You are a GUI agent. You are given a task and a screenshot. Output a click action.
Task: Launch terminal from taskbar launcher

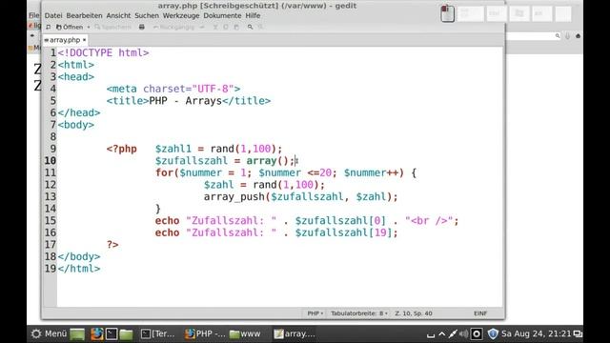[x=112, y=334]
